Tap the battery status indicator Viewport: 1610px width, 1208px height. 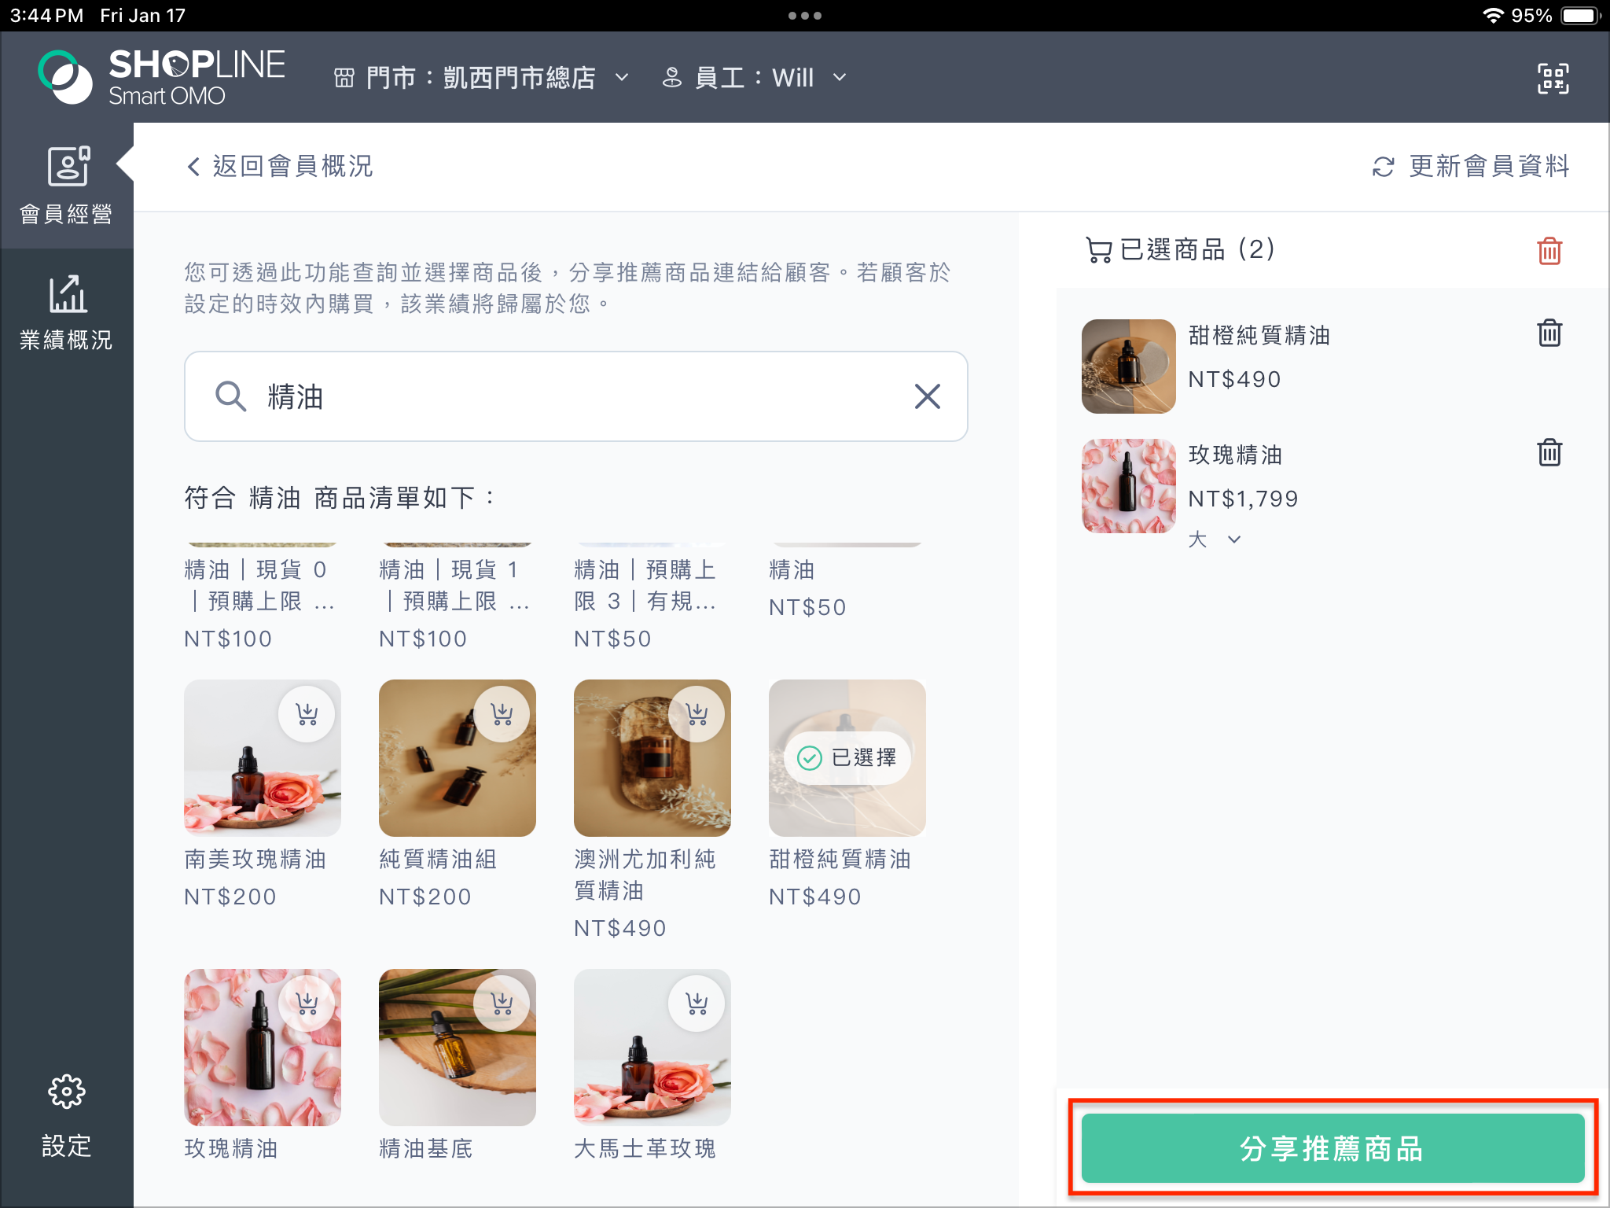pos(1581,16)
